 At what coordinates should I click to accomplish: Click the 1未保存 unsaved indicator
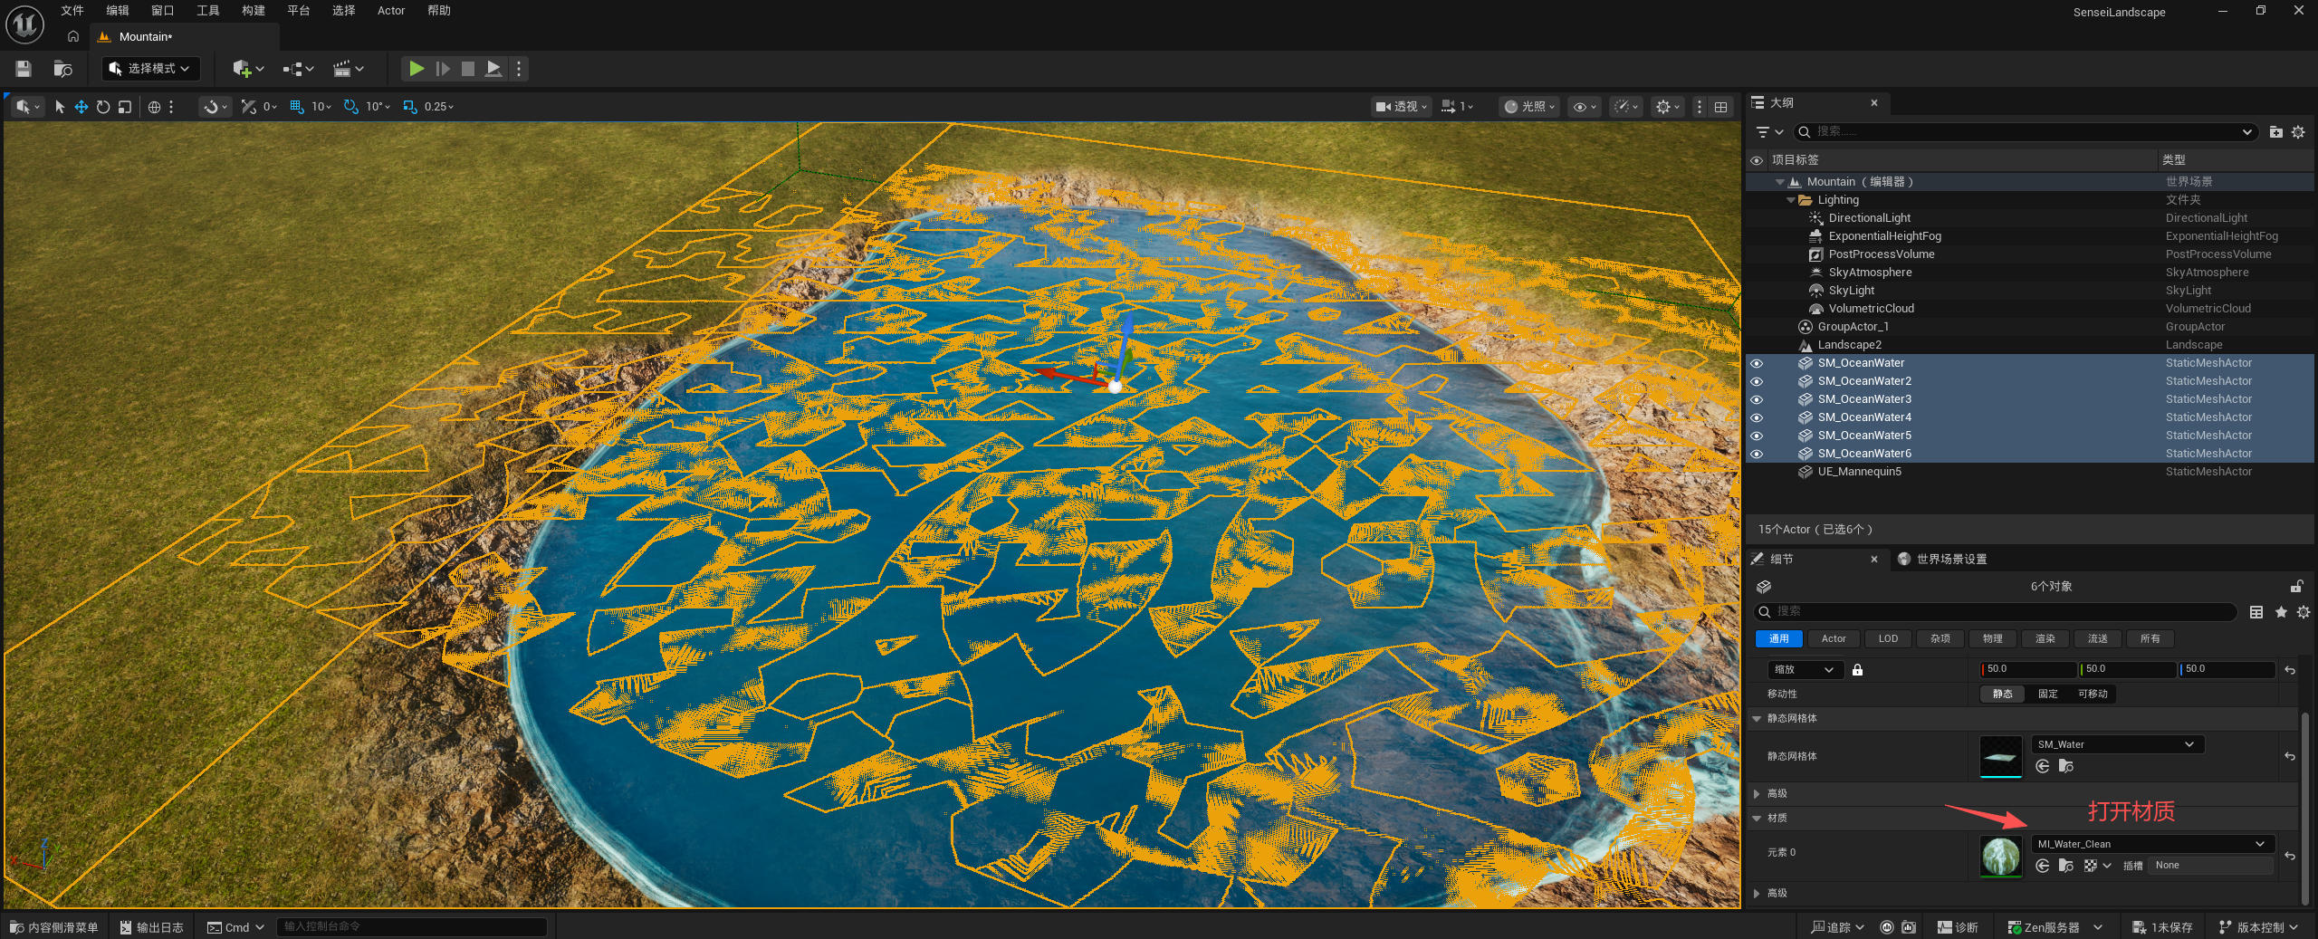(x=2162, y=927)
